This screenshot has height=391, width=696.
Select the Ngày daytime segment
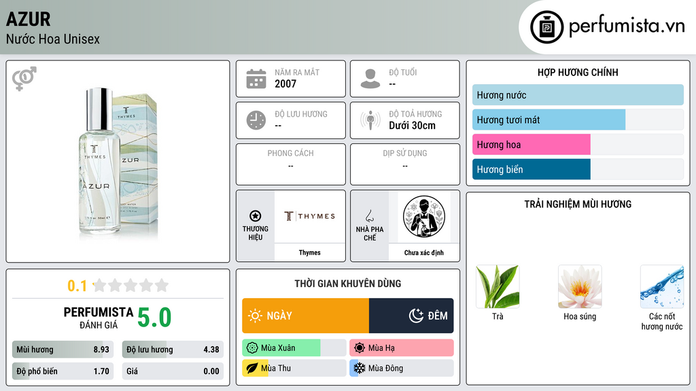[305, 316]
